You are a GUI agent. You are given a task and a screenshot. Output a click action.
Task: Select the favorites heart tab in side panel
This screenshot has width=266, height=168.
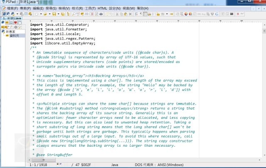click(x=15, y=23)
